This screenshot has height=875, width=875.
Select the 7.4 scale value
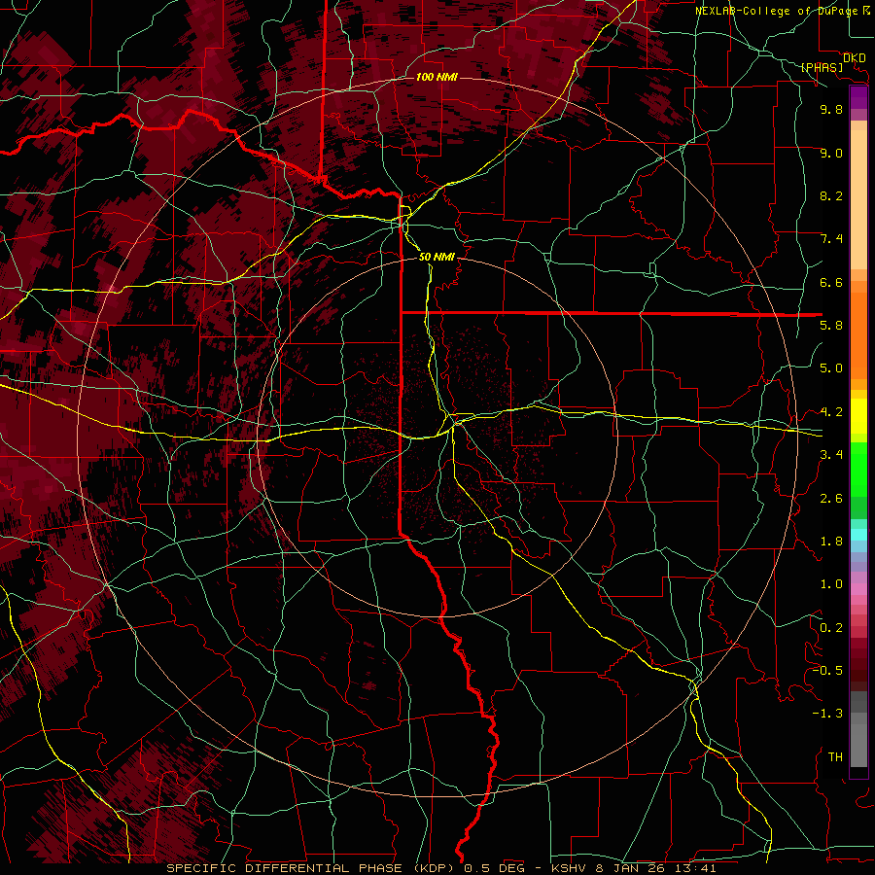point(831,239)
